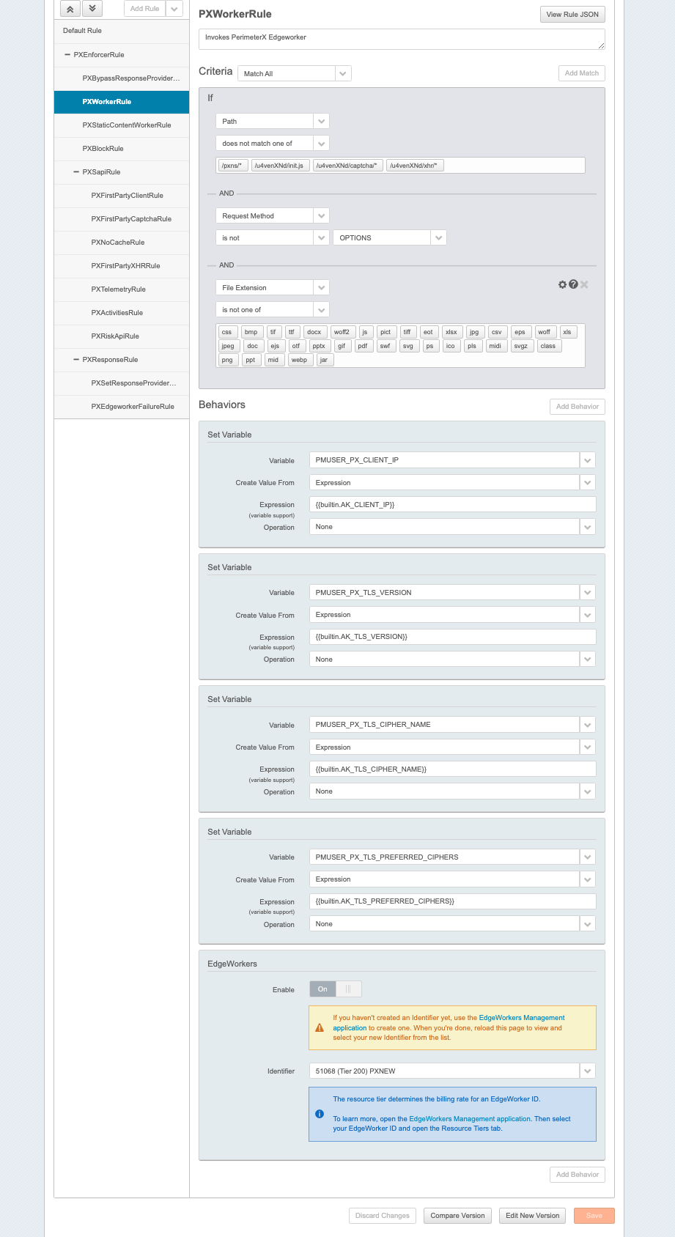Click the Edit New Version button
The image size is (675, 1237).
click(533, 1216)
